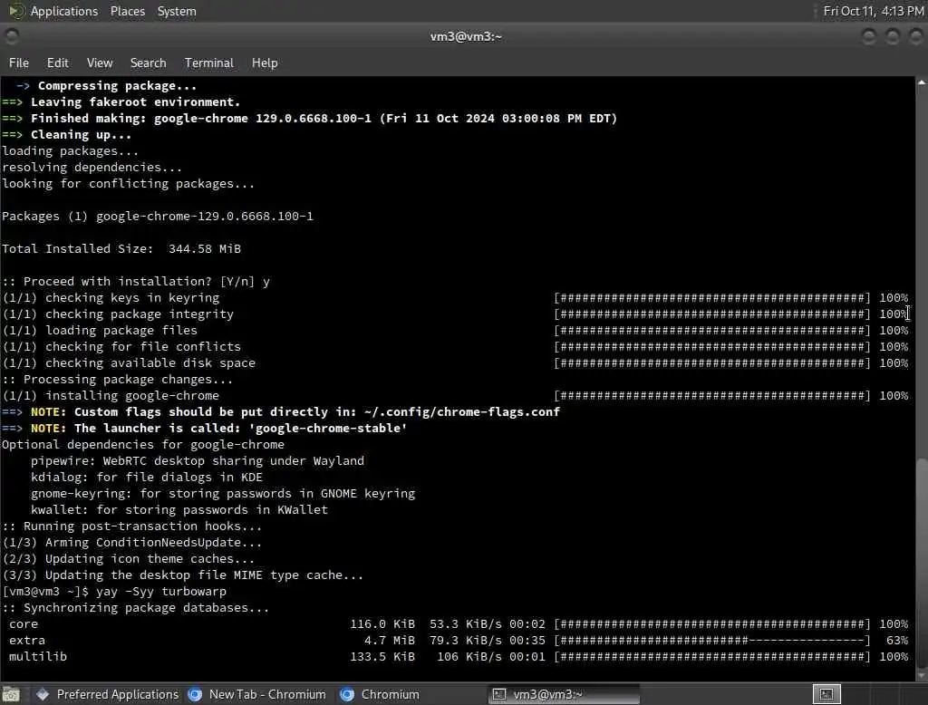Click the clock showing Fri Oct 11, 4:13 PM
The image size is (928, 705).
coord(874,11)
